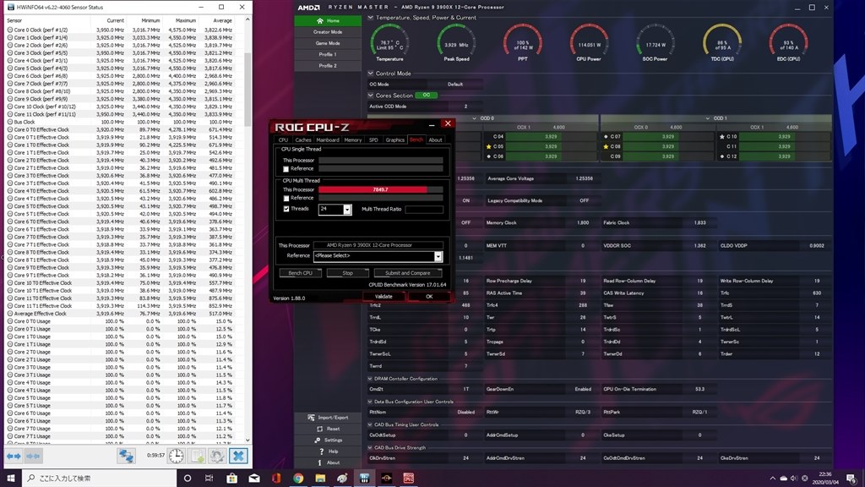Image resolution: width=865 pixels, height=487 pixels.
Task: Open Reference processor Please Select dropdown
Action: [x=438, y=256]
